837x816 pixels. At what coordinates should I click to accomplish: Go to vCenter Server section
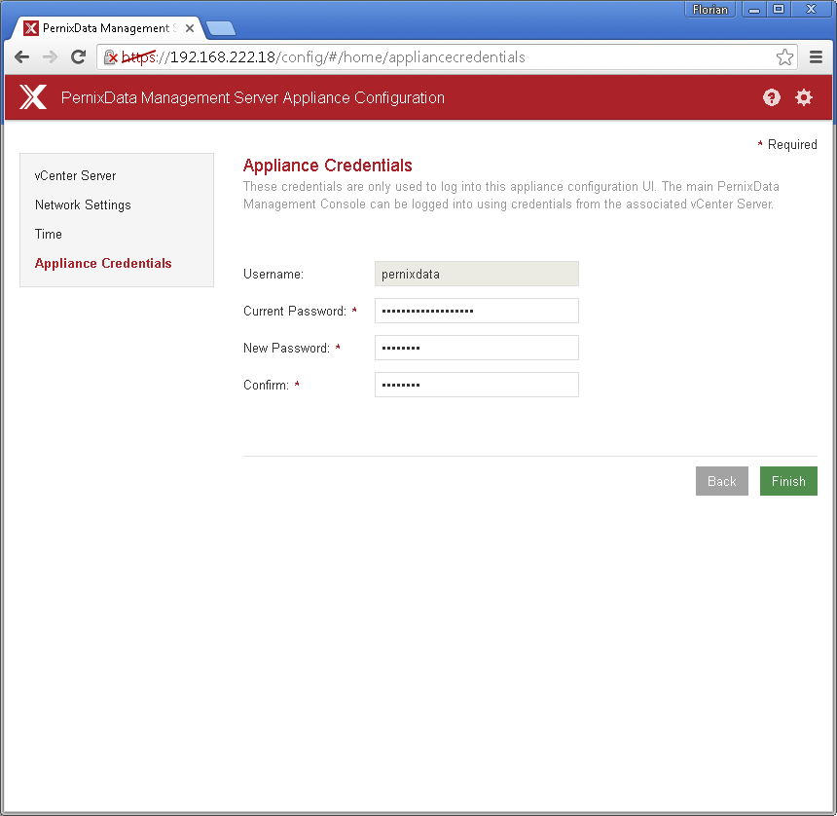click(75, 175)
